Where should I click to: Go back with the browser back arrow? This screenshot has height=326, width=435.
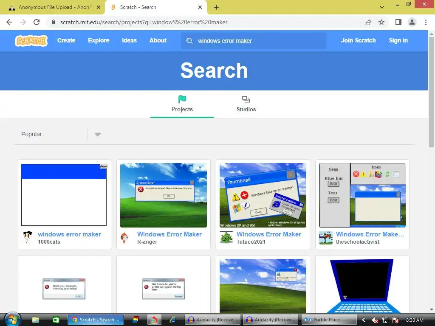click(9, 22)
